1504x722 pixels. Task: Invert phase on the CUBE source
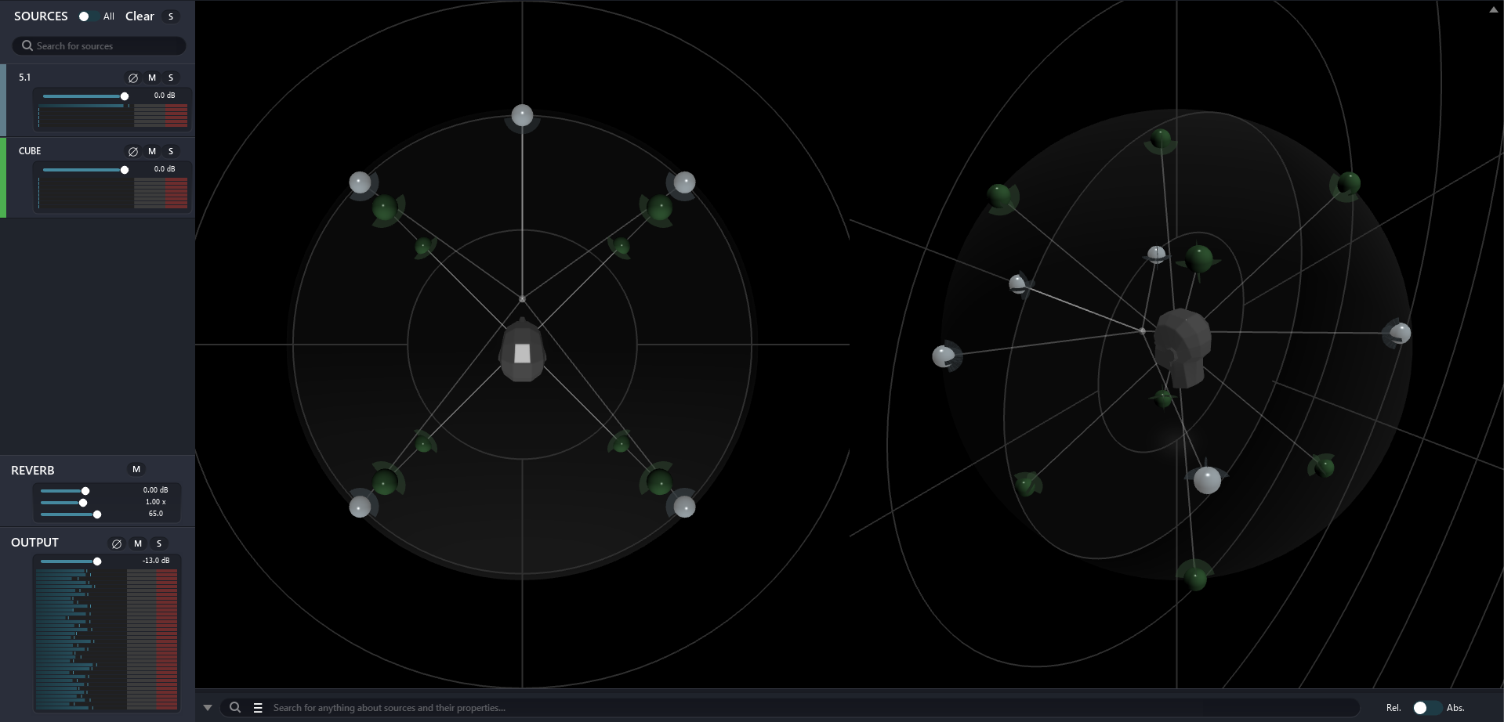(133, 152)
